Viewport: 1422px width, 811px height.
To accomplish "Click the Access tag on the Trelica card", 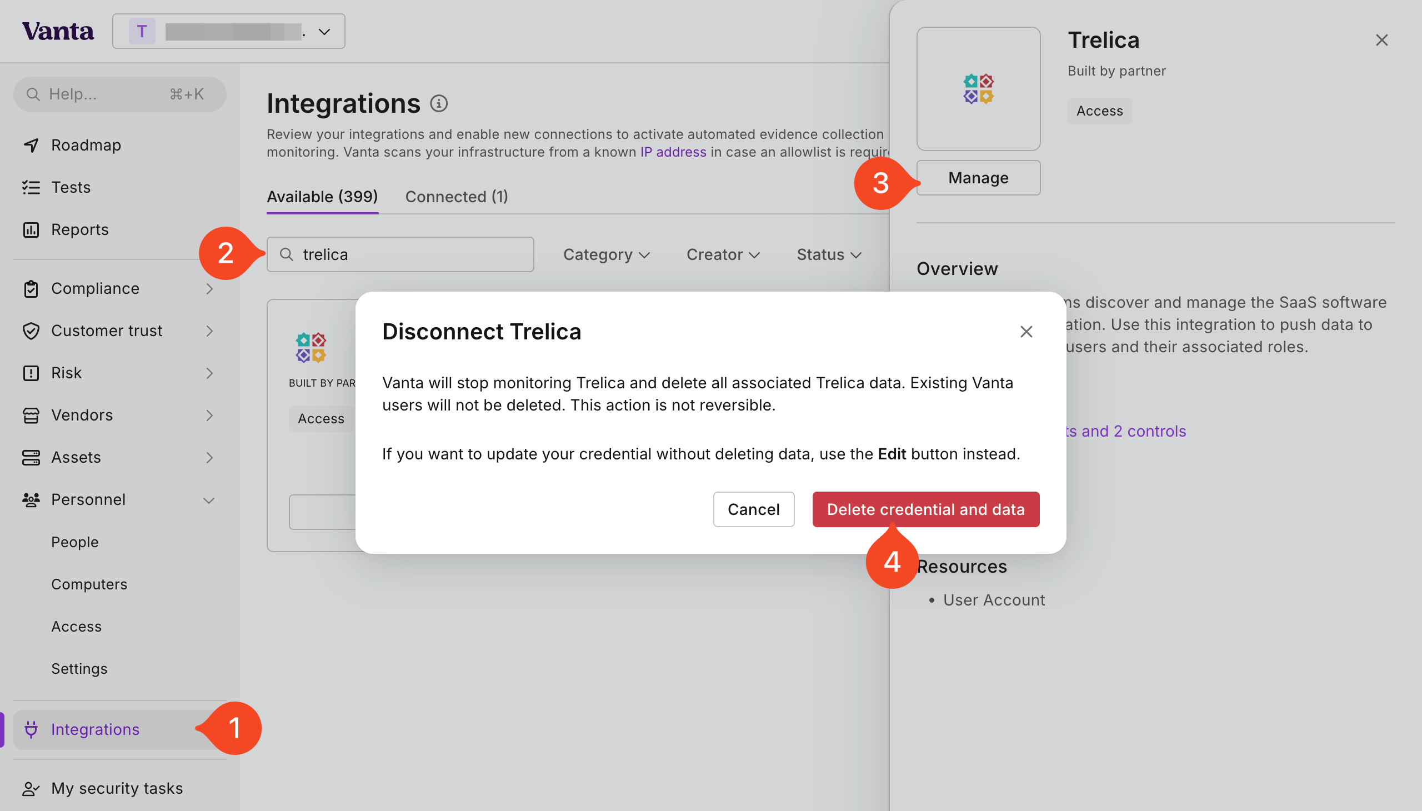I will pos(322,418).
